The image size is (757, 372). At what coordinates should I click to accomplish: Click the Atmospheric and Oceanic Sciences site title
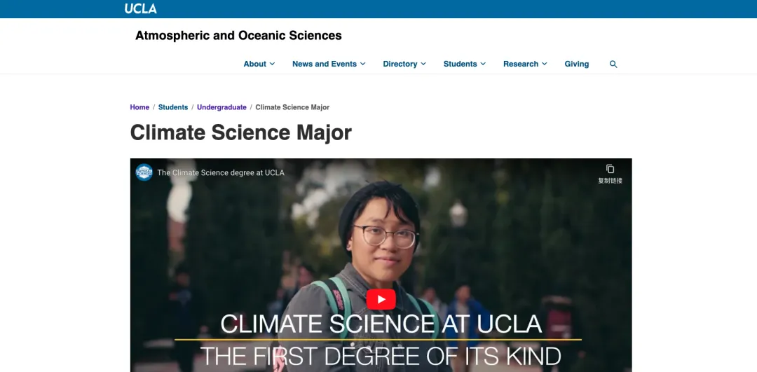[x=238, y=36]
